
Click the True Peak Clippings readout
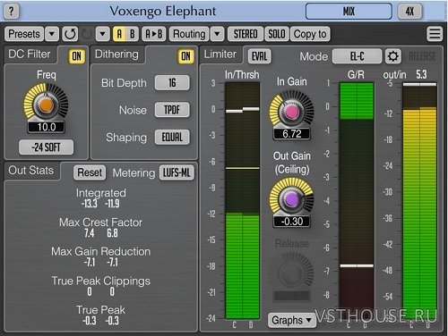101,291
